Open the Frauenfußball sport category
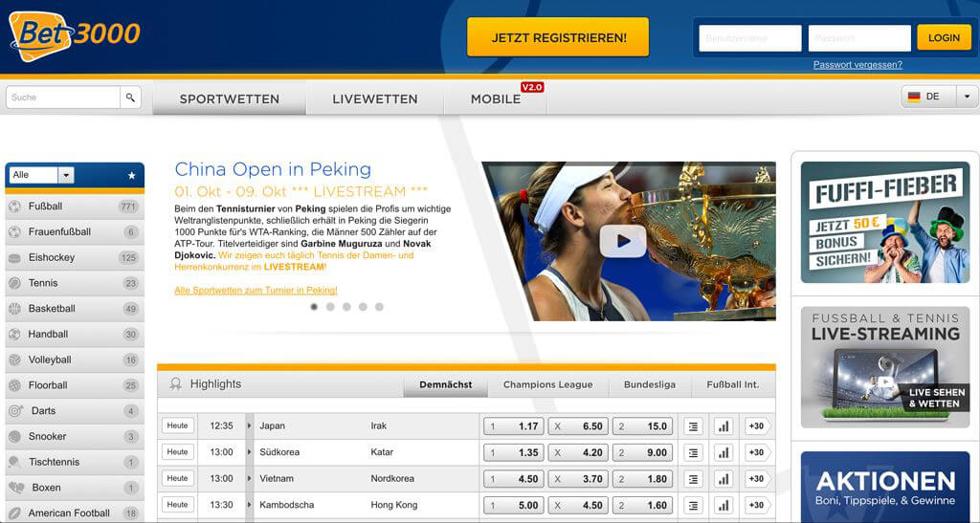Viewport: 980px width, 523px height. [75, 232]
